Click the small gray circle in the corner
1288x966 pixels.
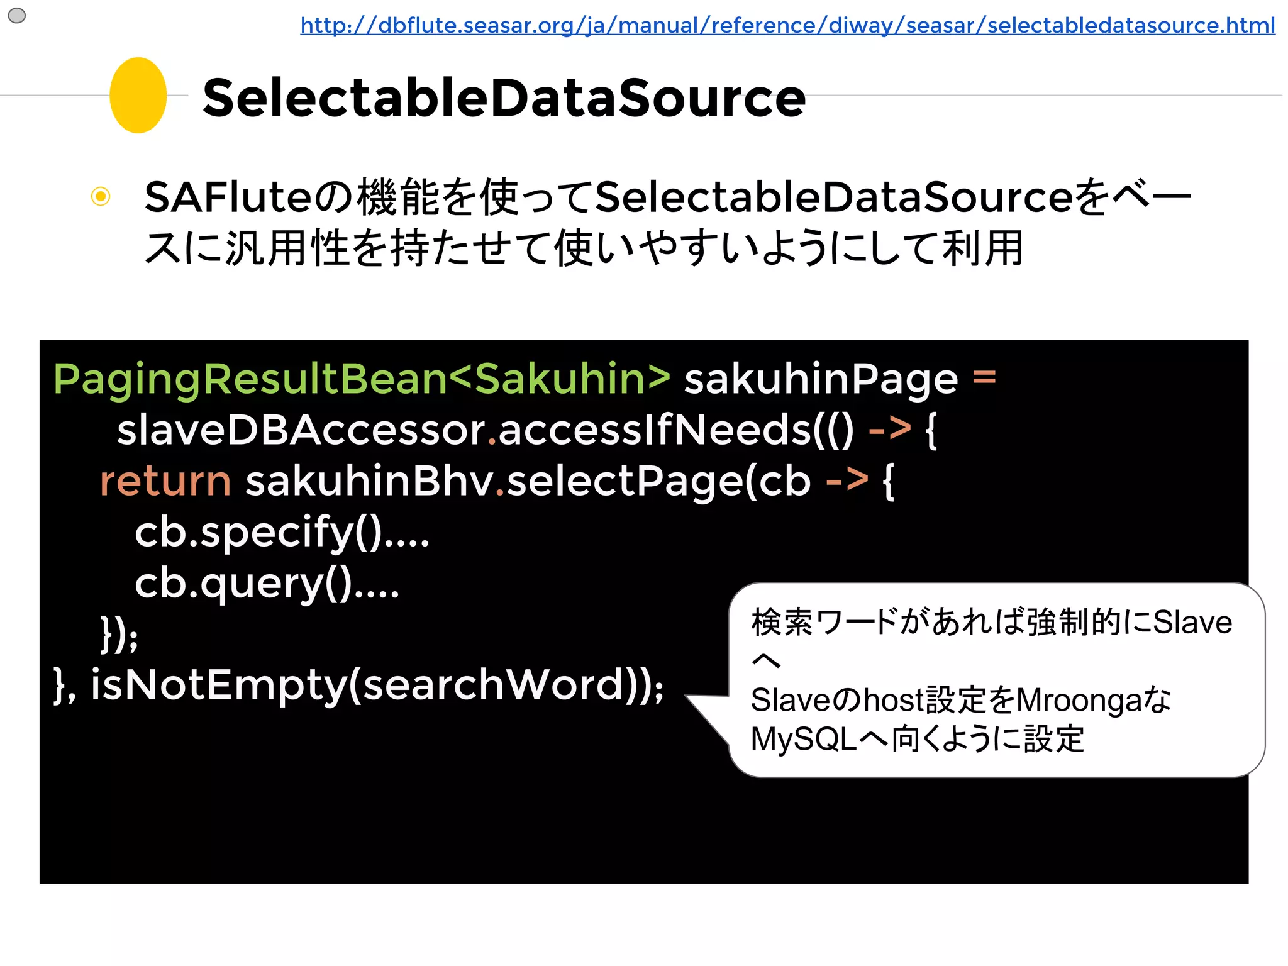tap(17, 15)
